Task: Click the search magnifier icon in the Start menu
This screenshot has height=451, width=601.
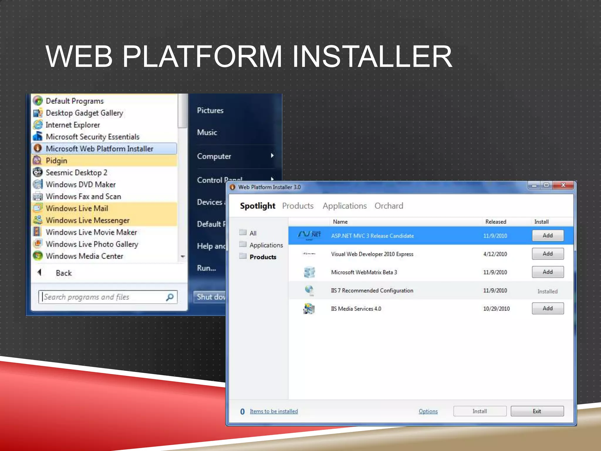Action: click(x=170, y=297)
